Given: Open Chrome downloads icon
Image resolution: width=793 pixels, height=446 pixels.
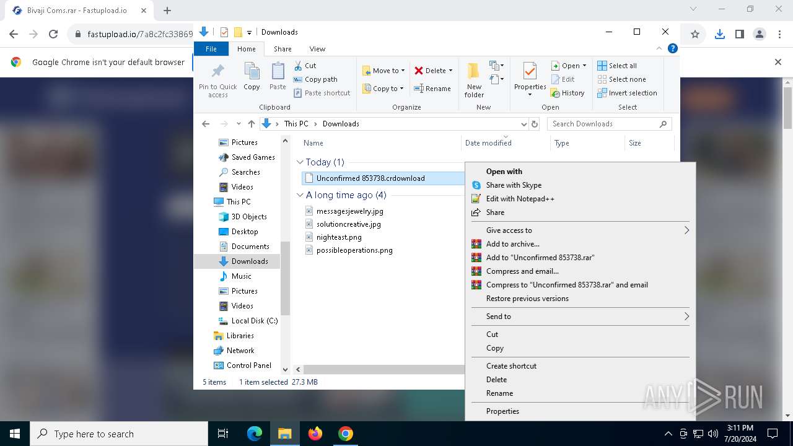Looking at the screenshot, I should (x=719, y=35).
